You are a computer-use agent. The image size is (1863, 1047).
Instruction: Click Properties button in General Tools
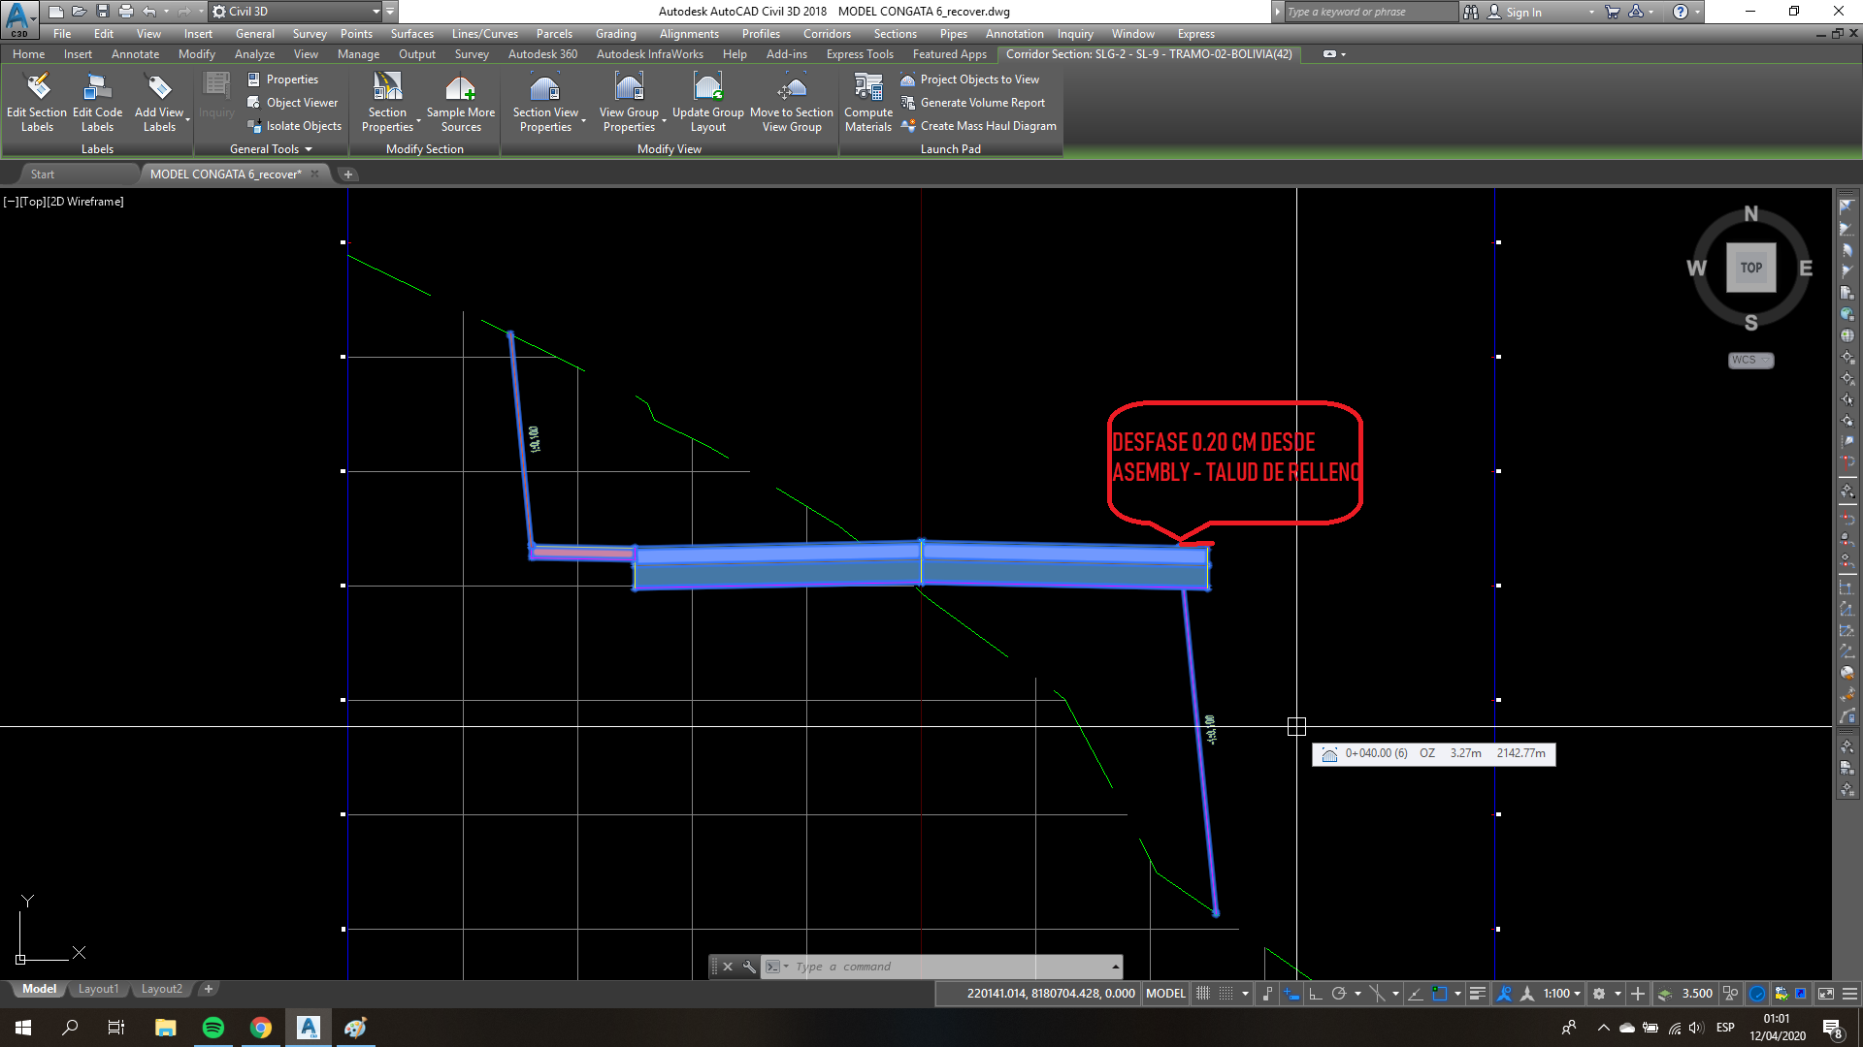tap(282, 79)
